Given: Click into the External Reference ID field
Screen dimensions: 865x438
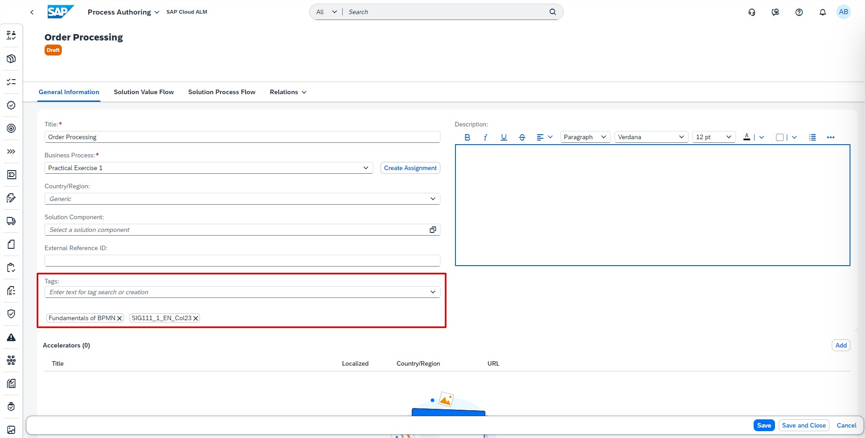Looking at the screenshot, I should (x=242, y=261).
